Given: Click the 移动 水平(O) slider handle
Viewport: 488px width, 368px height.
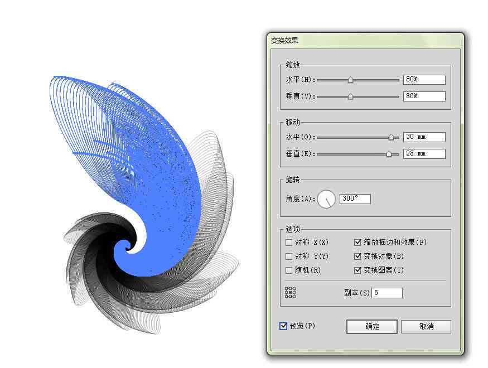Looking at the screenshot, I should pyautogui.click(x=391, y=137).
